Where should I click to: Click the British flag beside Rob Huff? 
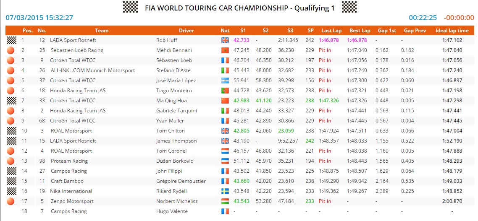coord(225,40)
